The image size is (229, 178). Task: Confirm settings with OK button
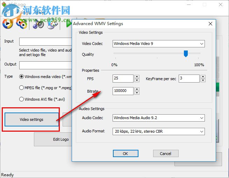click(126, 154)
